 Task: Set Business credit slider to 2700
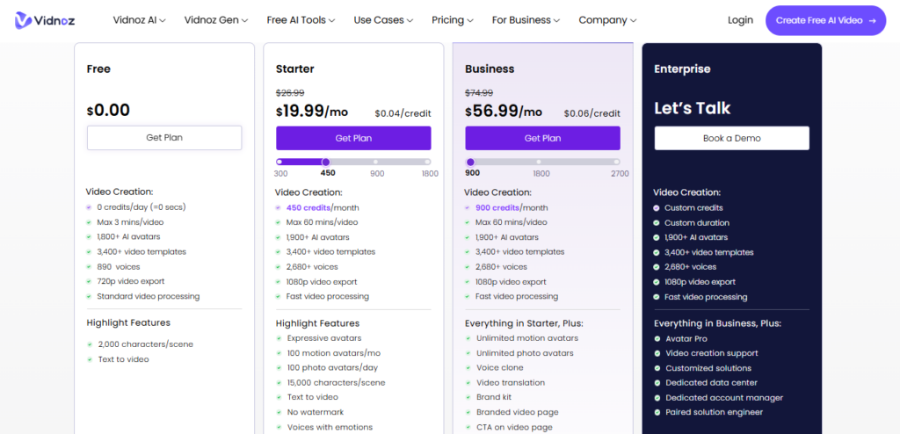point(616,162)
